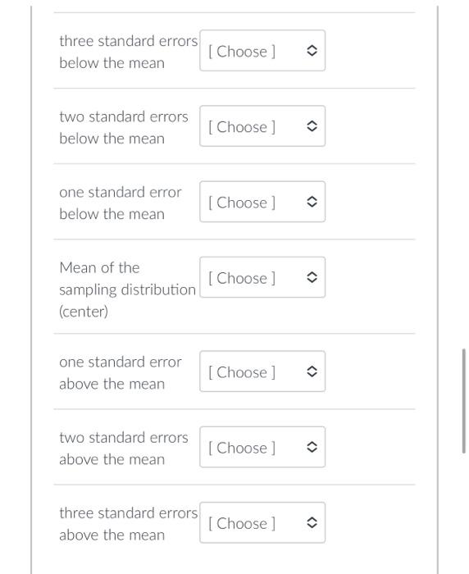Screen dimensions: 469x574
Task: Open dropdown for one standard error above mean
Action: 262,371
